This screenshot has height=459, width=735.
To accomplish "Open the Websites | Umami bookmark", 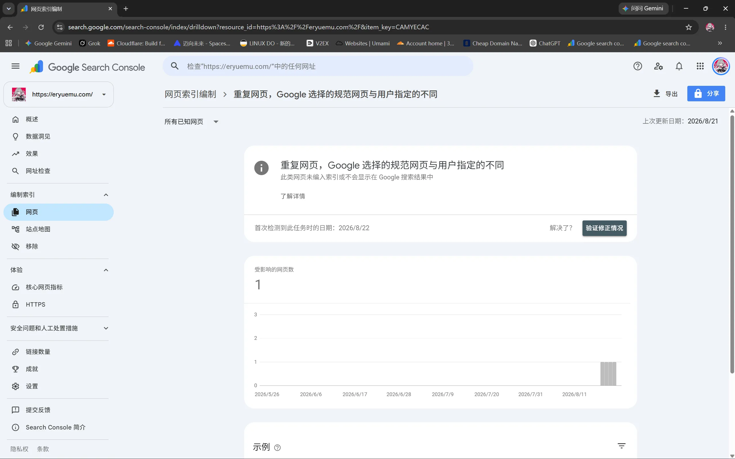I will click(363, 43).
